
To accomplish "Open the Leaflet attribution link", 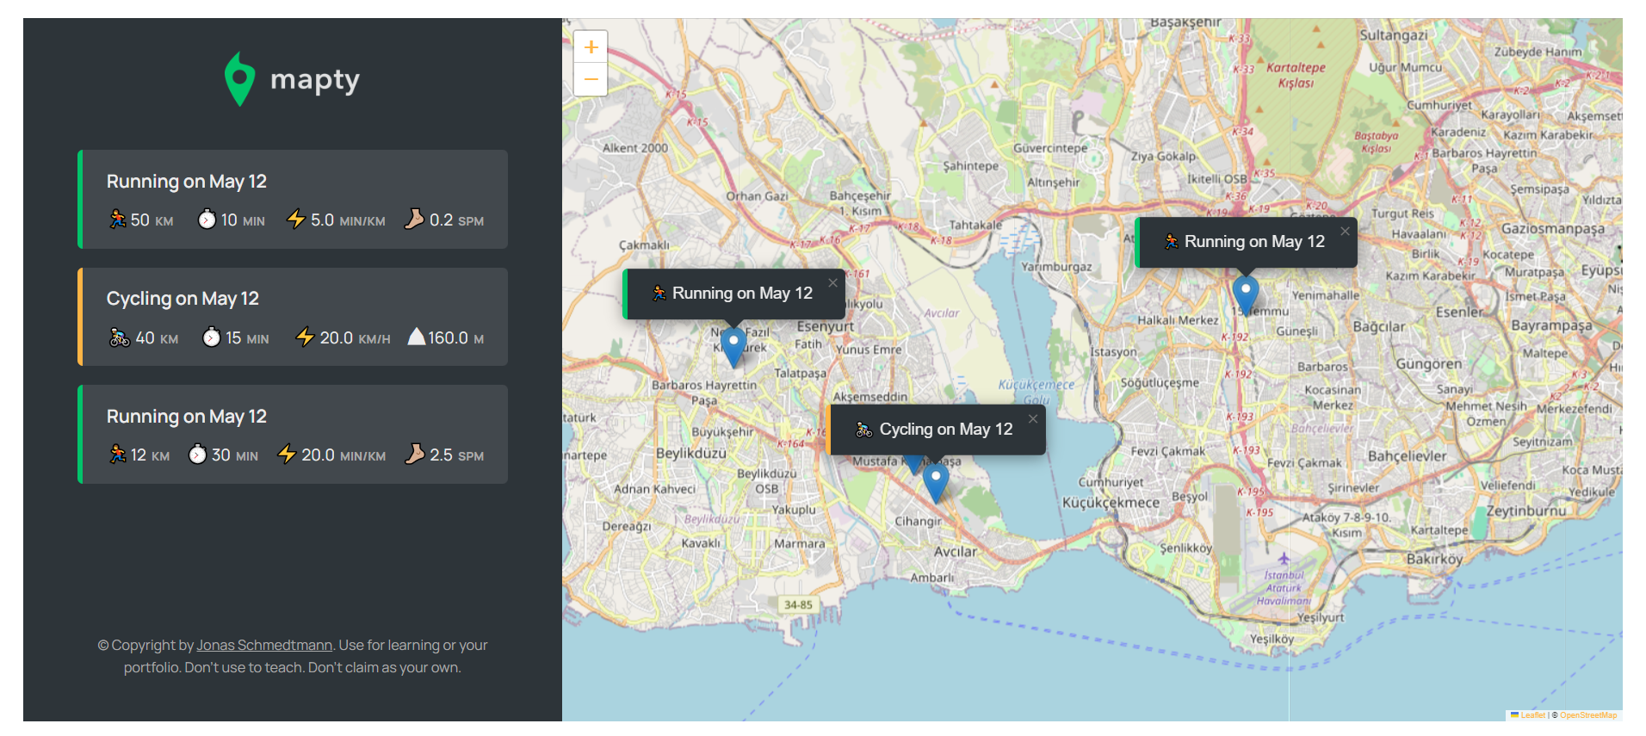I will 1532,715.
